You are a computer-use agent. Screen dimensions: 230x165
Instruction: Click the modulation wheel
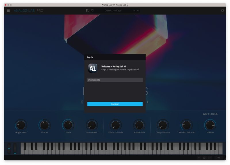click(x=15, y=148)
